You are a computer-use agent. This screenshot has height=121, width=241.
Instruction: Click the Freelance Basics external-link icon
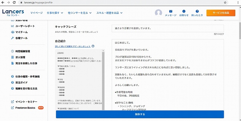pos(13,108)
